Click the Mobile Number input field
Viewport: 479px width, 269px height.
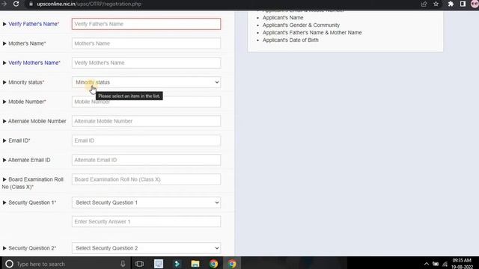146,102
